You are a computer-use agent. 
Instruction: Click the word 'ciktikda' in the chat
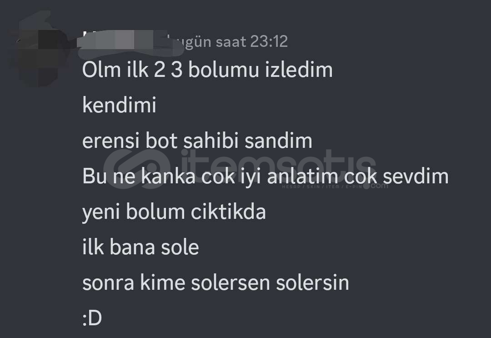pos(228,212)
